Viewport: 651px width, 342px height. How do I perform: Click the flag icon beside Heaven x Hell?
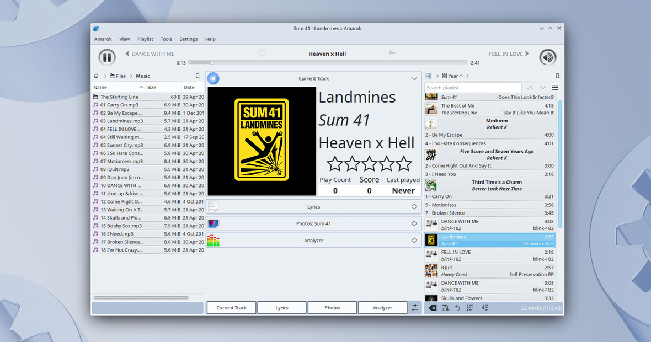pos(392,53)
